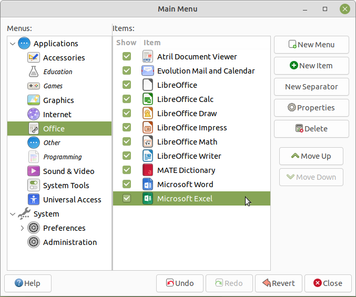
Task: Click the Preferences gear icon
Action: [x=34, y=228]
